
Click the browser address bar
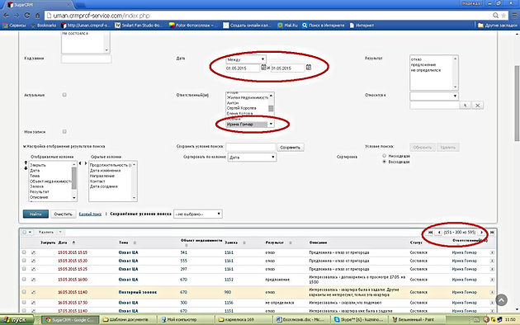(268, 16)
